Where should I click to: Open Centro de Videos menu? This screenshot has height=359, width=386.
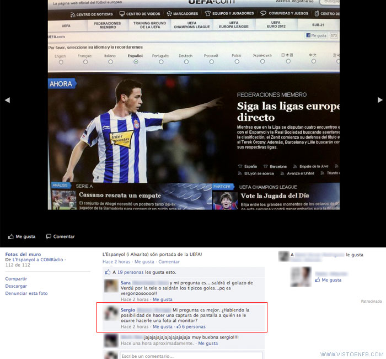[x=140, y=14]
